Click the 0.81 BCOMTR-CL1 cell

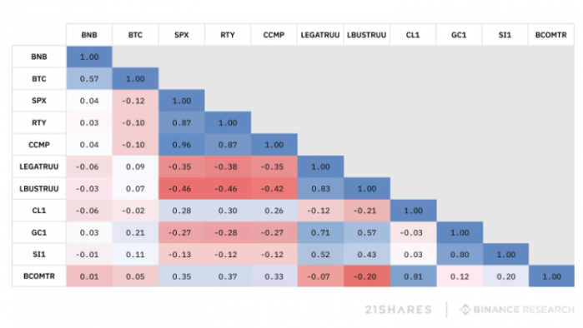(x=413, y=276)
